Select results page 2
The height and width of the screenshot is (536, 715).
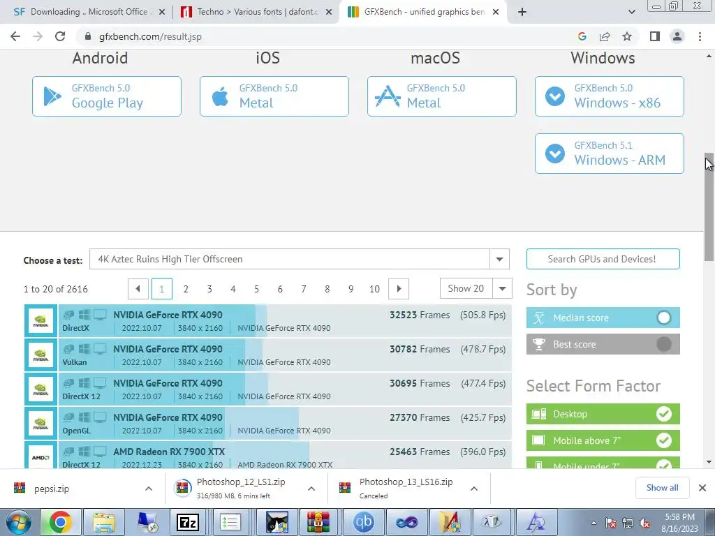[x=186, y=289]
